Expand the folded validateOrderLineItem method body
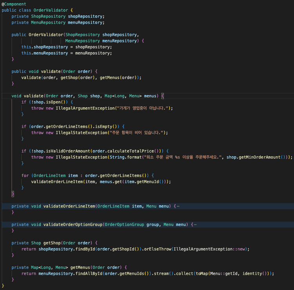Image resolution: width=294 pixels, height=290 pixels. pos(178,206)
